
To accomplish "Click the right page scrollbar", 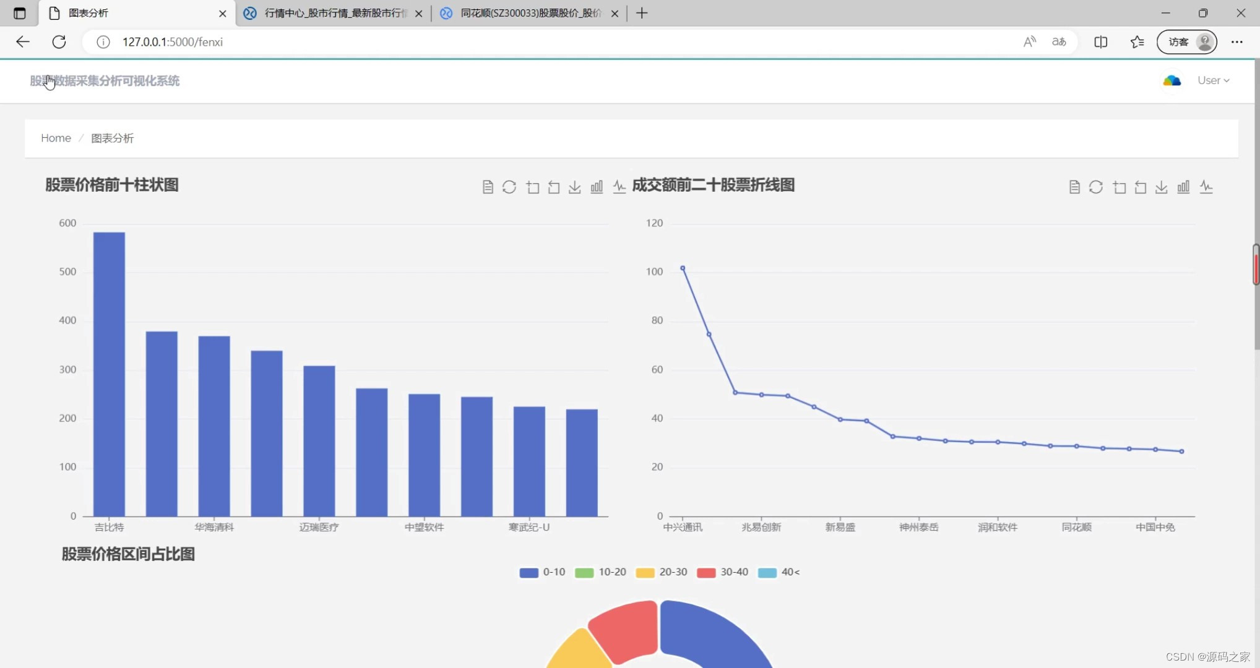I will [x=1255, y=266].
